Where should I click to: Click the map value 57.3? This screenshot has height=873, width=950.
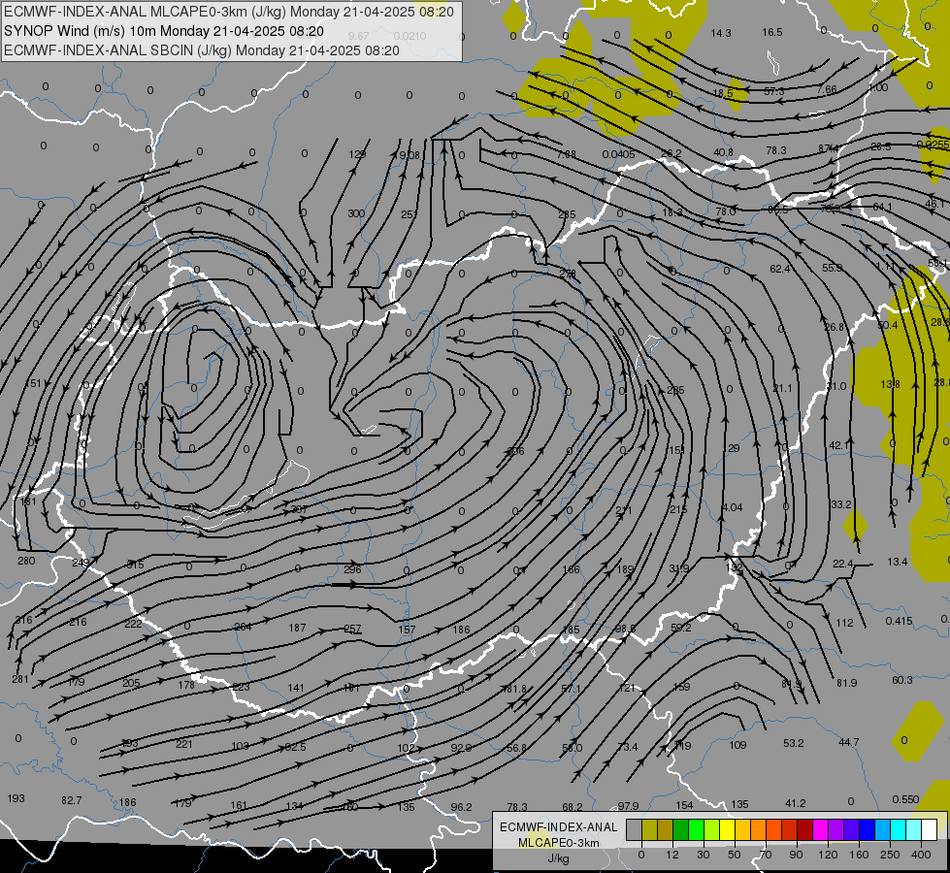(773, 91)
